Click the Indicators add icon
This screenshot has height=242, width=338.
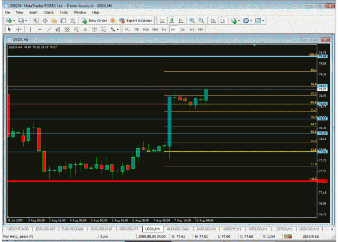[x=234, y=21]
